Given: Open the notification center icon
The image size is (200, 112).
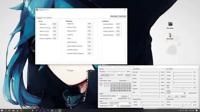Looking at the screenshot, I should click(x=197, y=110).
